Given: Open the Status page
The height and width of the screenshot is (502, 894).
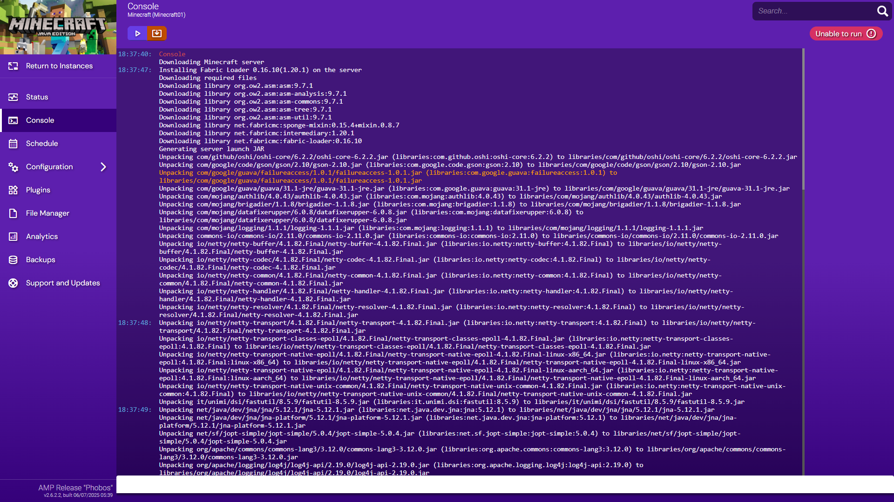Looking at the screenshot, I should (x=58, y=97).
